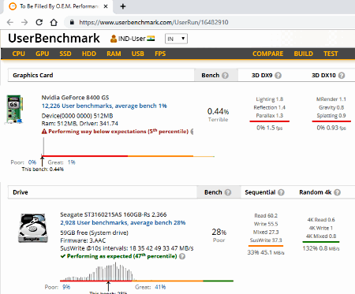Click the 0.44% Terrible bench score
355x294 pixels.
(218, 114)
